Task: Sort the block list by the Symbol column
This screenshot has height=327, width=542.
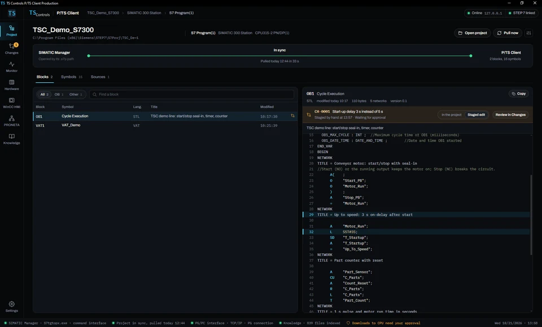Action: [67, 107]
